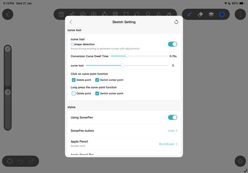This screenshot has height=173, width=248.
Task: Open Apple Pencil Brush/Eraser selector
Action: [168, 144]
